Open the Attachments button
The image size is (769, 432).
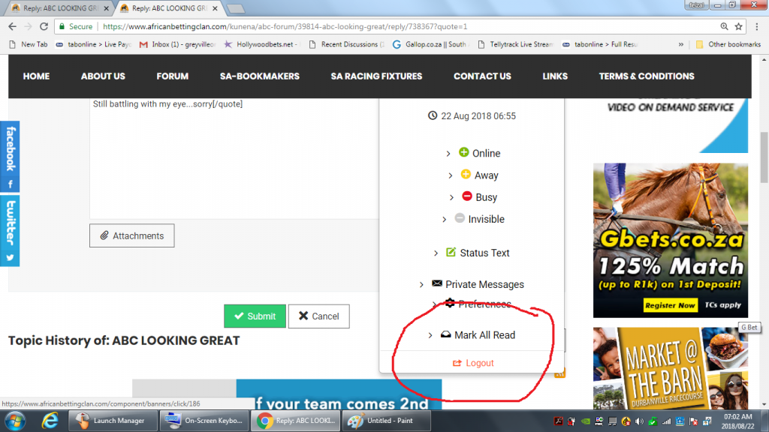tap(131, 235)
